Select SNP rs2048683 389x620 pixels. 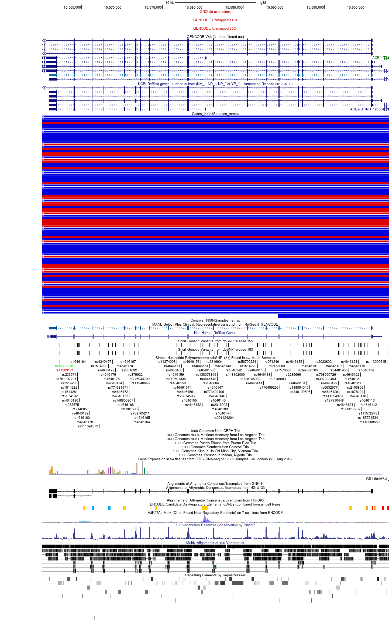click(278, 379)
